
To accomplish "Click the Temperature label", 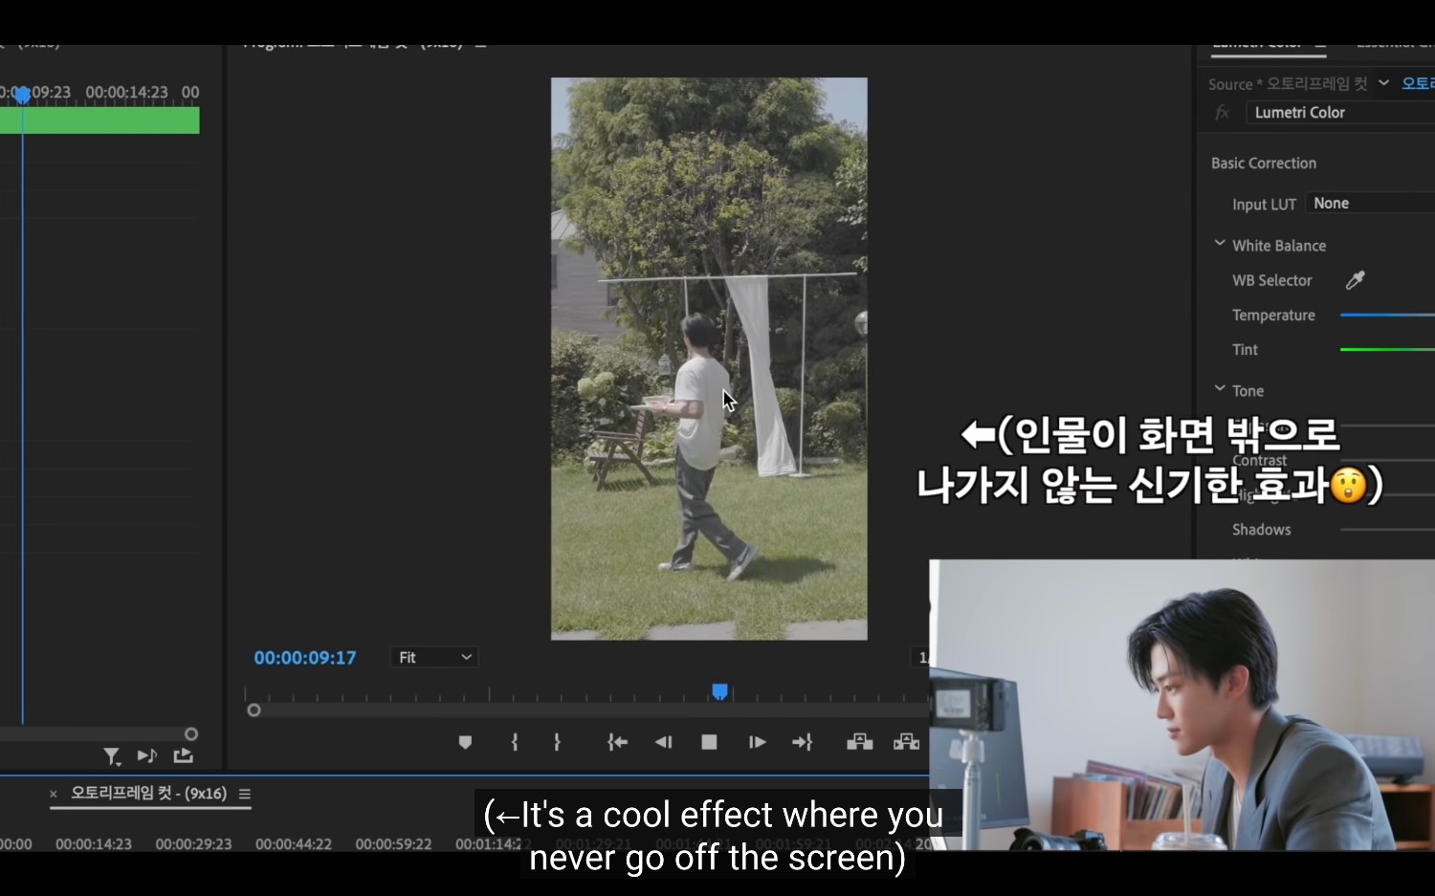I will [1273, 316].
